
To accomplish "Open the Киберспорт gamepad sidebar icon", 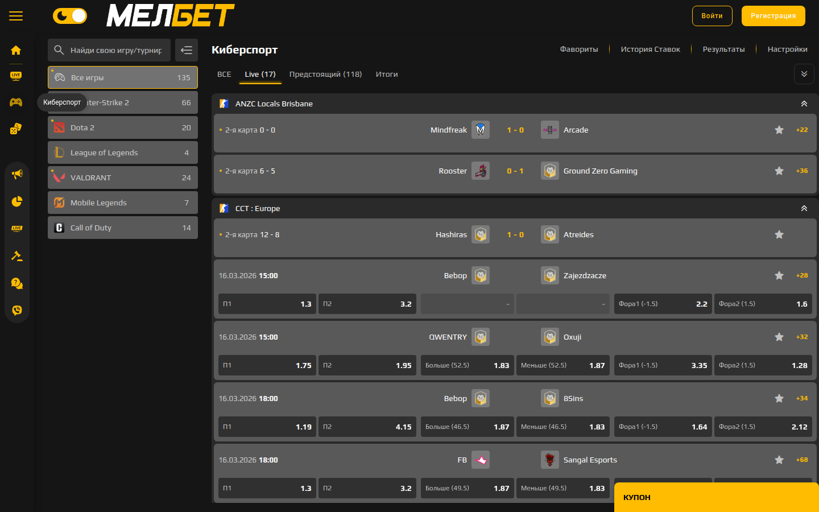I will coord(16,102).
